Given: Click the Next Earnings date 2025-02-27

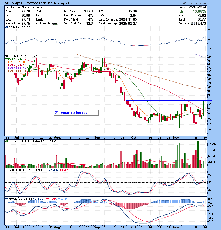Looking at the screenshot, I should click(x=128, y=24).
